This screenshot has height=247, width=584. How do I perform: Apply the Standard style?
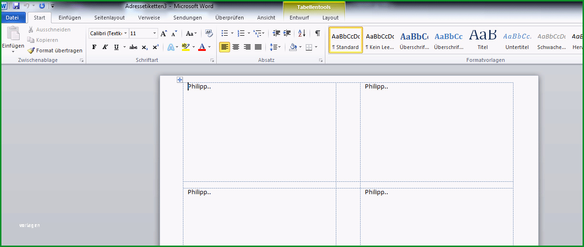point(345,40)
